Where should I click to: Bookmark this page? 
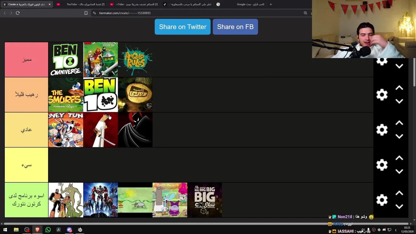pos(86,13)
